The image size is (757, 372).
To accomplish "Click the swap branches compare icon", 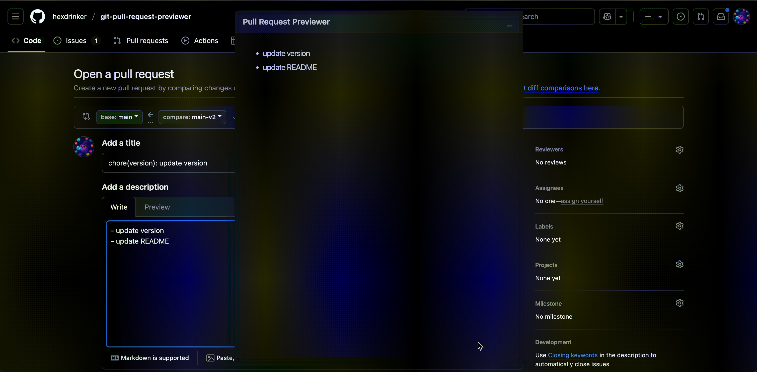I will (x=86, y=116).
